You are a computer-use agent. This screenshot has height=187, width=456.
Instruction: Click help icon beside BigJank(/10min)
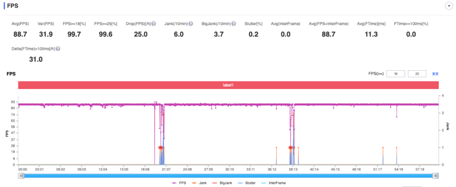coord(234,24)
